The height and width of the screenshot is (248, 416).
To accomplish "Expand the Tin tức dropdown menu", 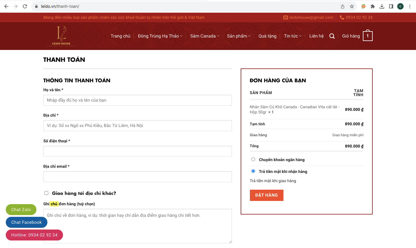I will pyautogui.click(x=293, y=36).
